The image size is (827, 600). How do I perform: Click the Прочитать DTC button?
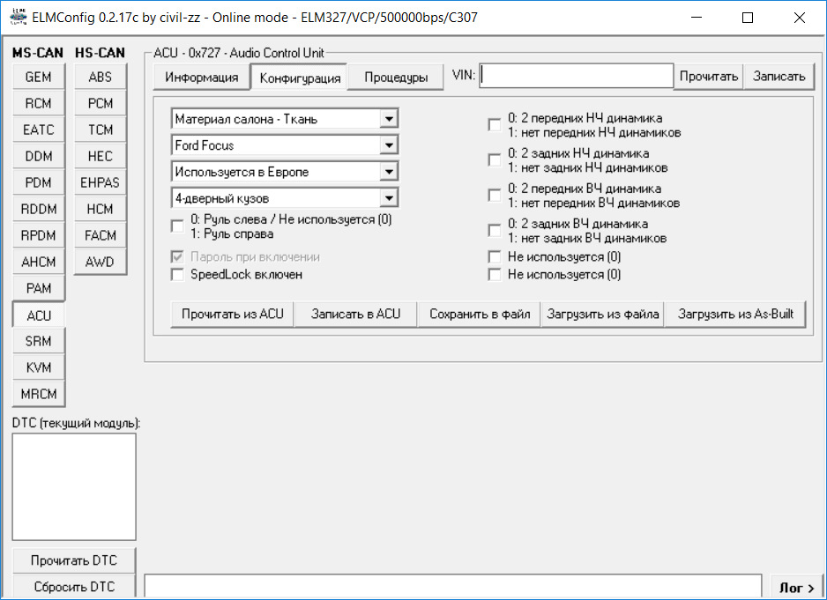point(74,560)
